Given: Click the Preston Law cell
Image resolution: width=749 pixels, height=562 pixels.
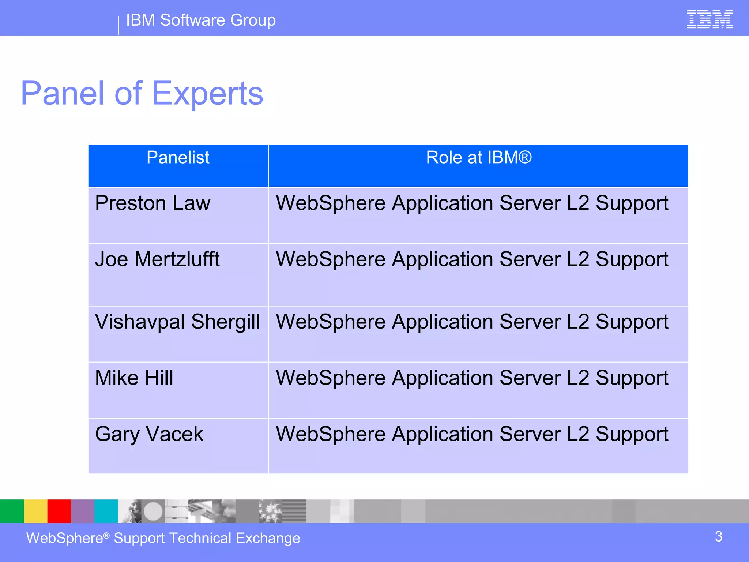Looking at the screenshot, I should click(x=178, y=215).
